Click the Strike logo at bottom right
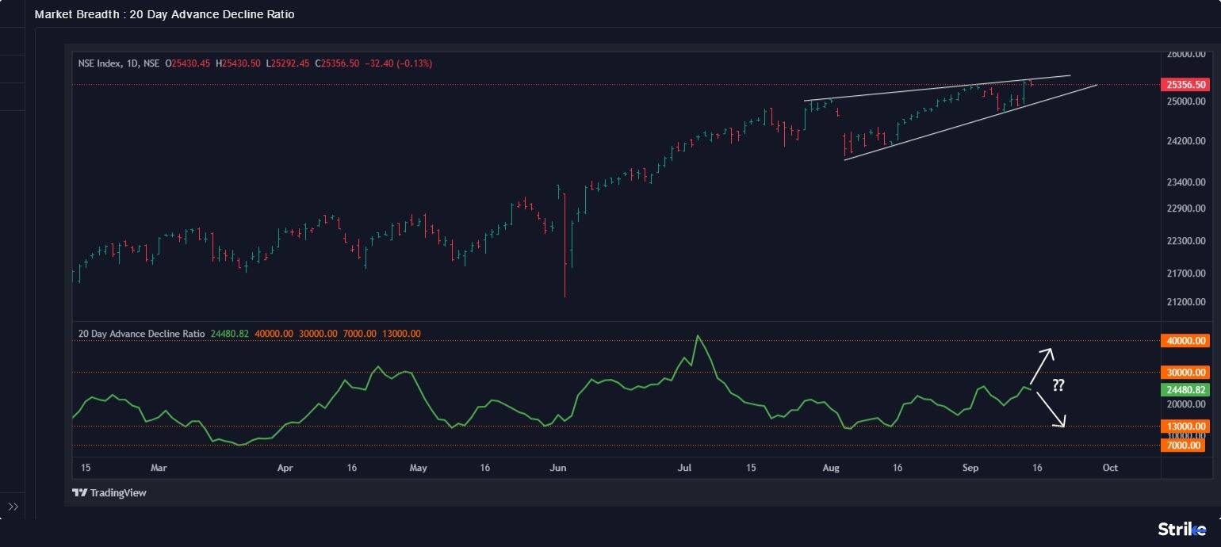Image resolution: width=1221 pixels, height=547 pixels. pos(1183,528)
